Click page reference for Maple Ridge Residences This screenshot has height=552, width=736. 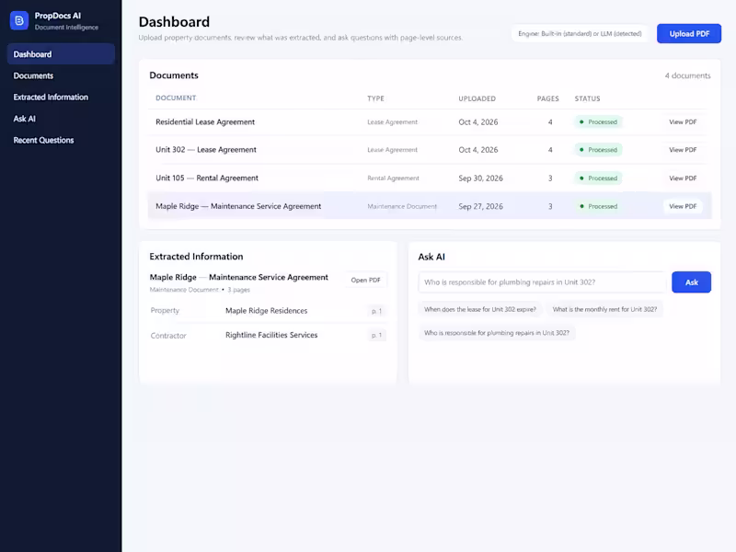pos(376,311)
